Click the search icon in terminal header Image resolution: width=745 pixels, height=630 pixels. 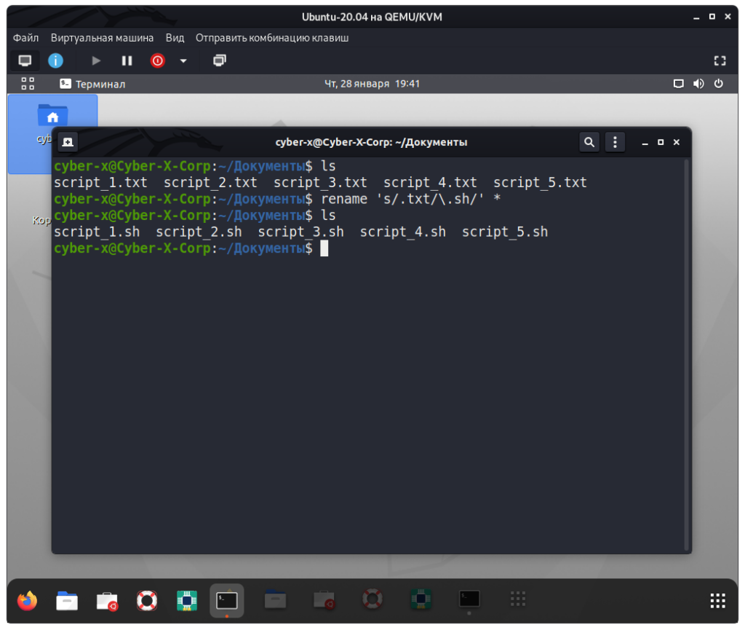point(589,142)
